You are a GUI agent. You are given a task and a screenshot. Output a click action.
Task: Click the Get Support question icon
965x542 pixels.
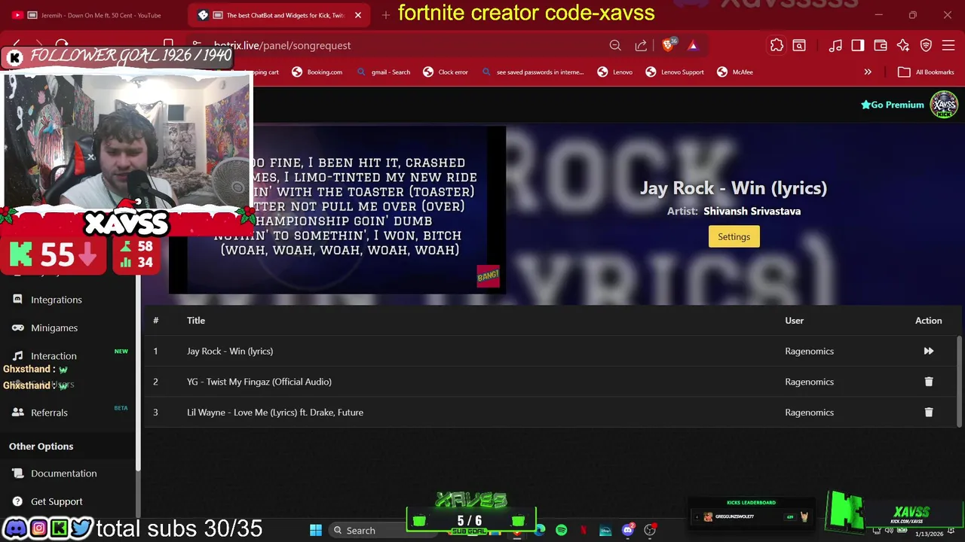pos(17,501)
